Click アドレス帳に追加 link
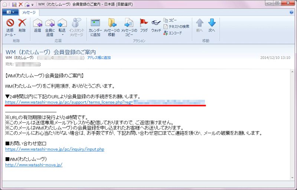Screen dimensions: 297x190 pos(99,58)
